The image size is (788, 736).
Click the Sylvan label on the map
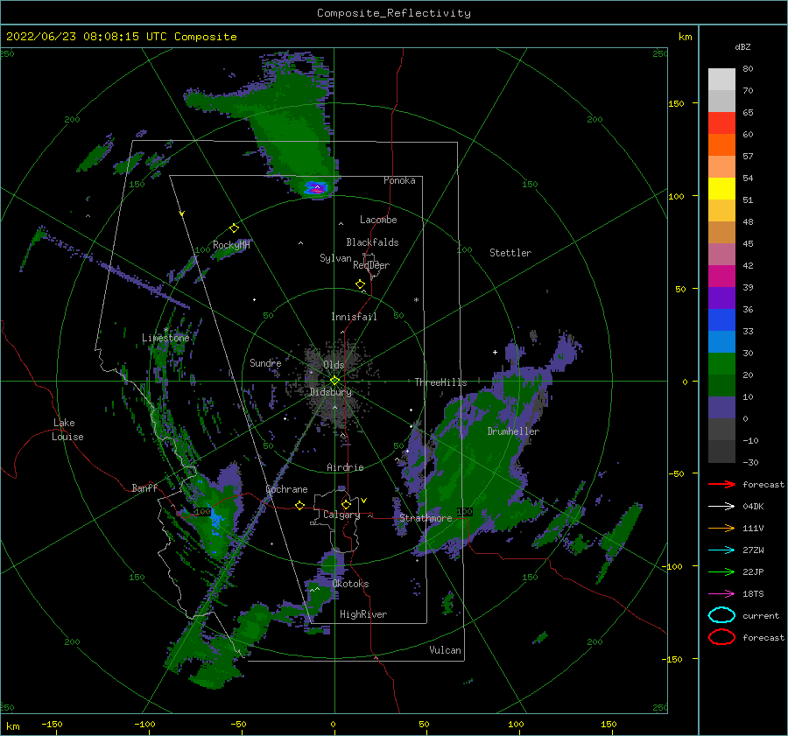click(x=335, y=258)
